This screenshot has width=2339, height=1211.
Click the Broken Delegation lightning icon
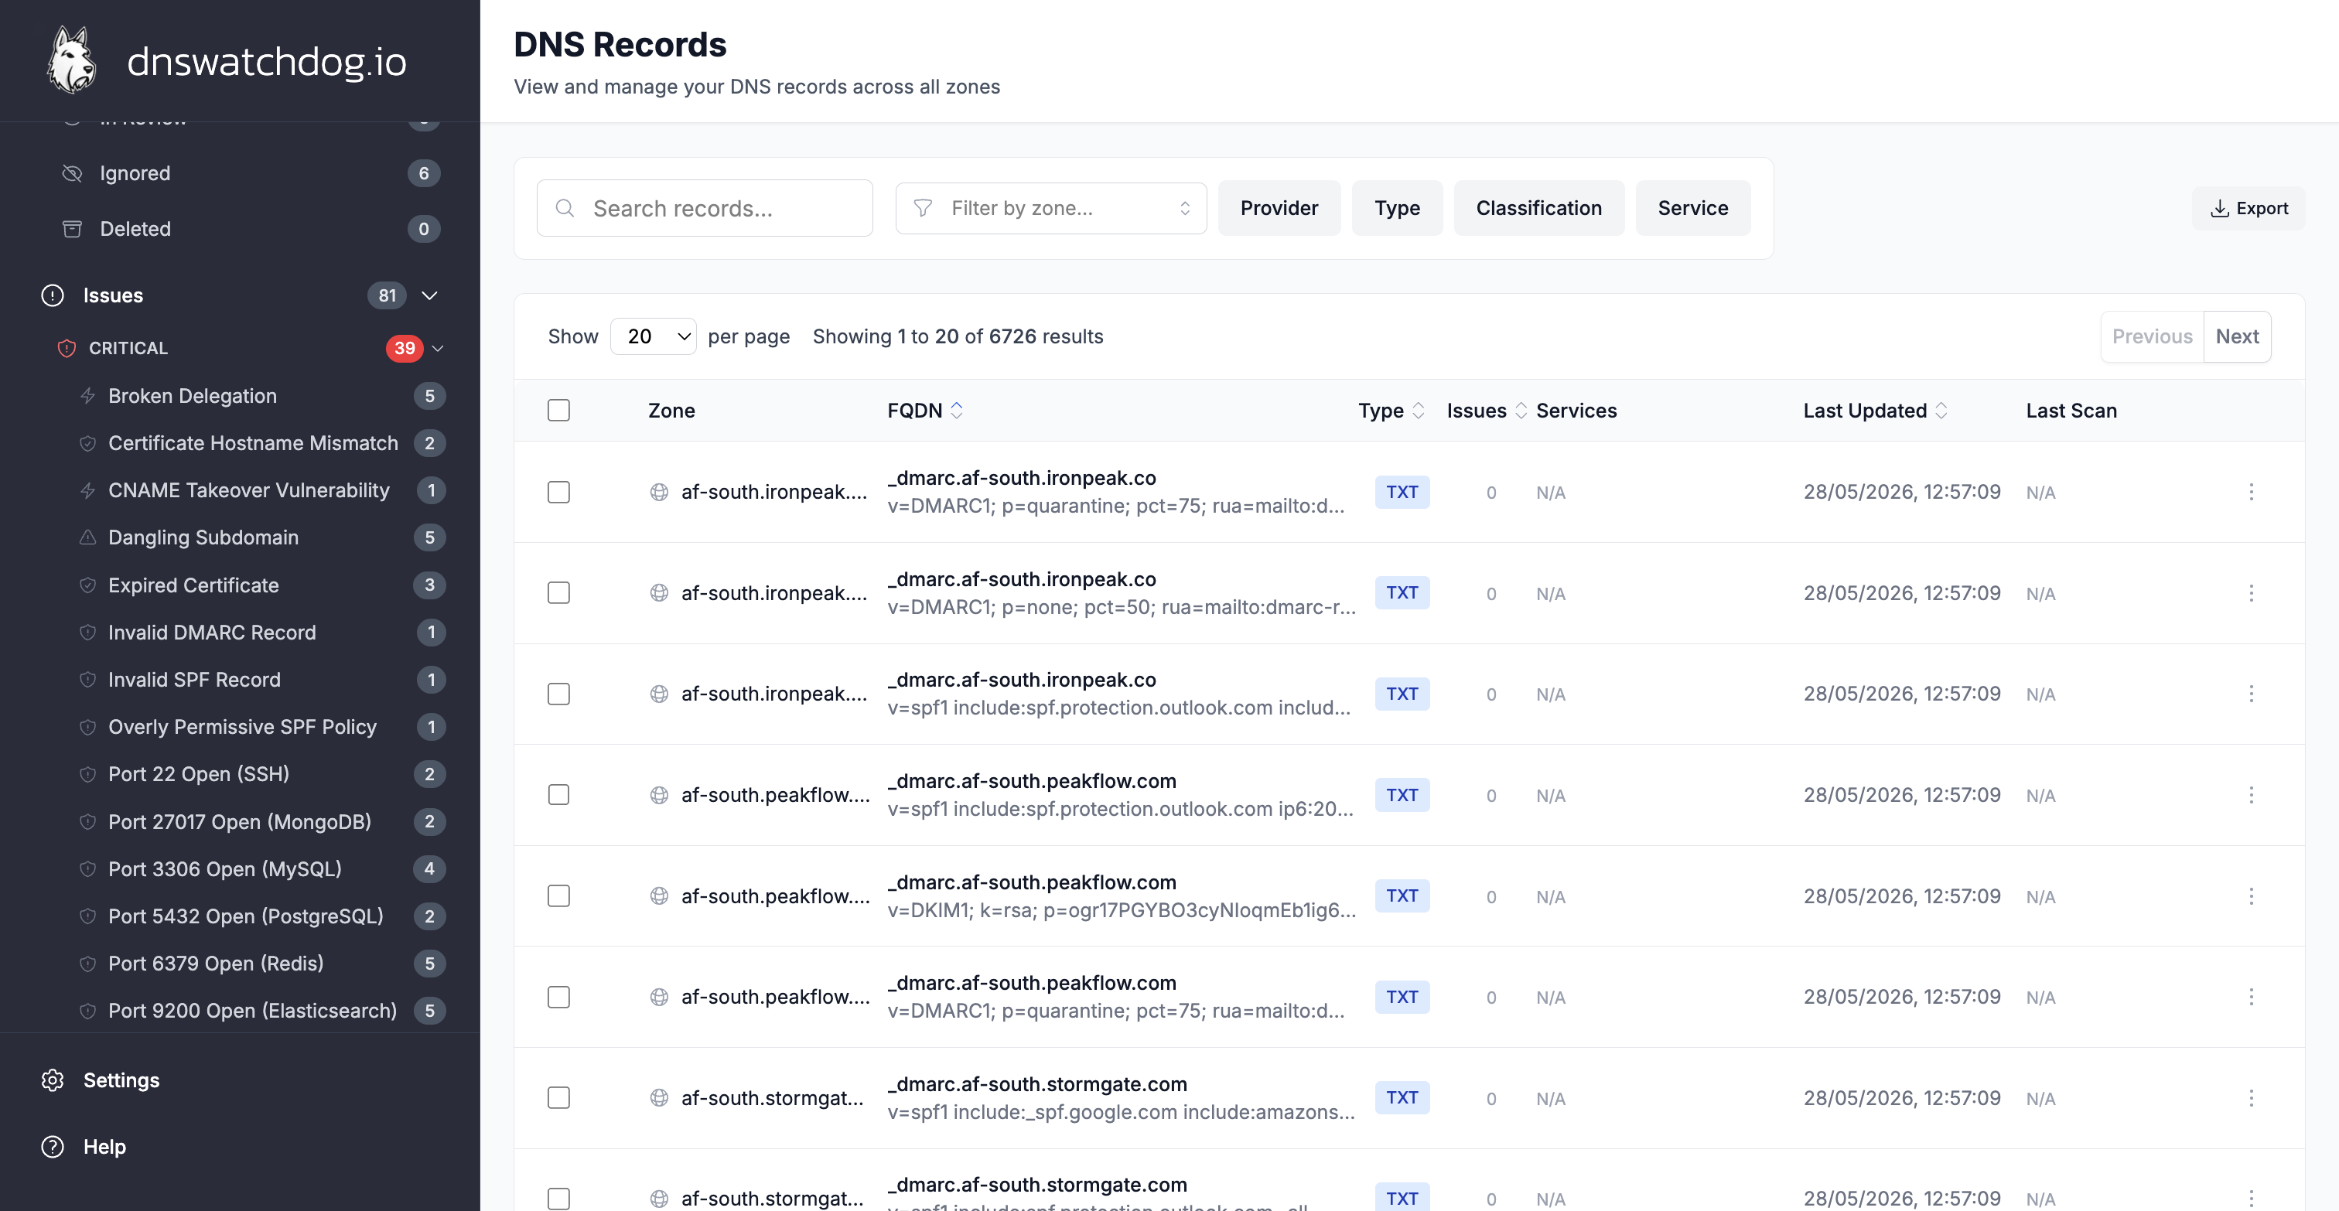(x=88, y=396)
